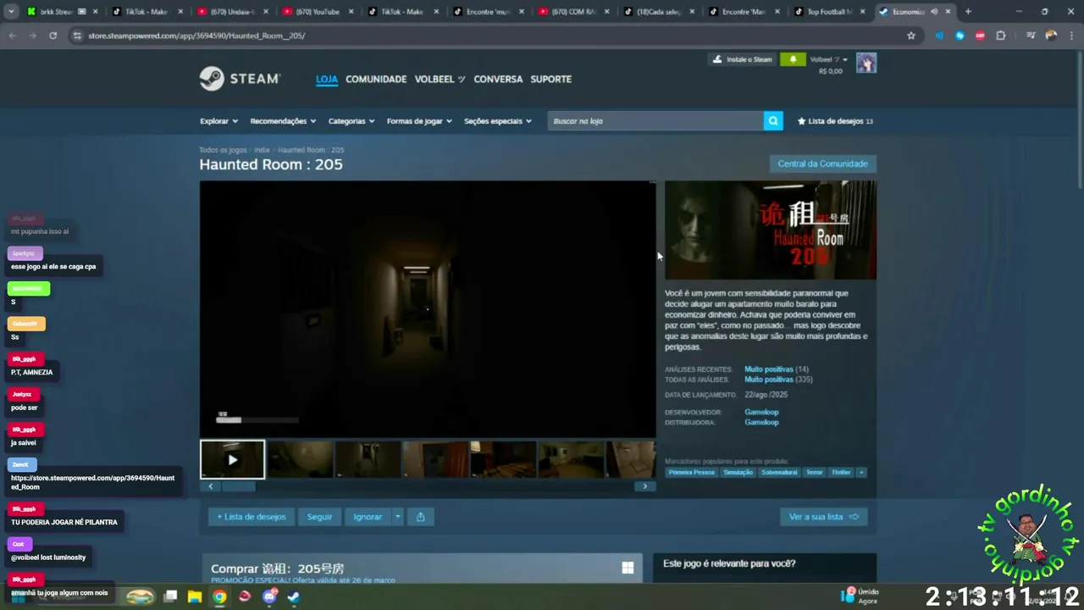Screen dimensions: 1084x610
Task: Reload the page in Chrome
Action: pos(53,36)
